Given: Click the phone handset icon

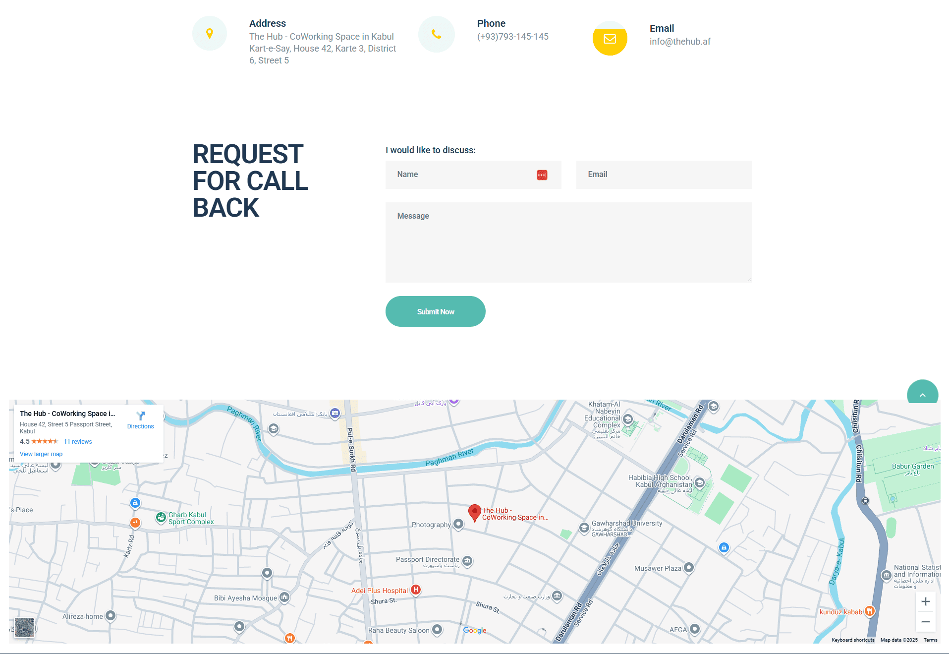Looking at the screenshot, I should pyautogui.click(x=436, y=34).
